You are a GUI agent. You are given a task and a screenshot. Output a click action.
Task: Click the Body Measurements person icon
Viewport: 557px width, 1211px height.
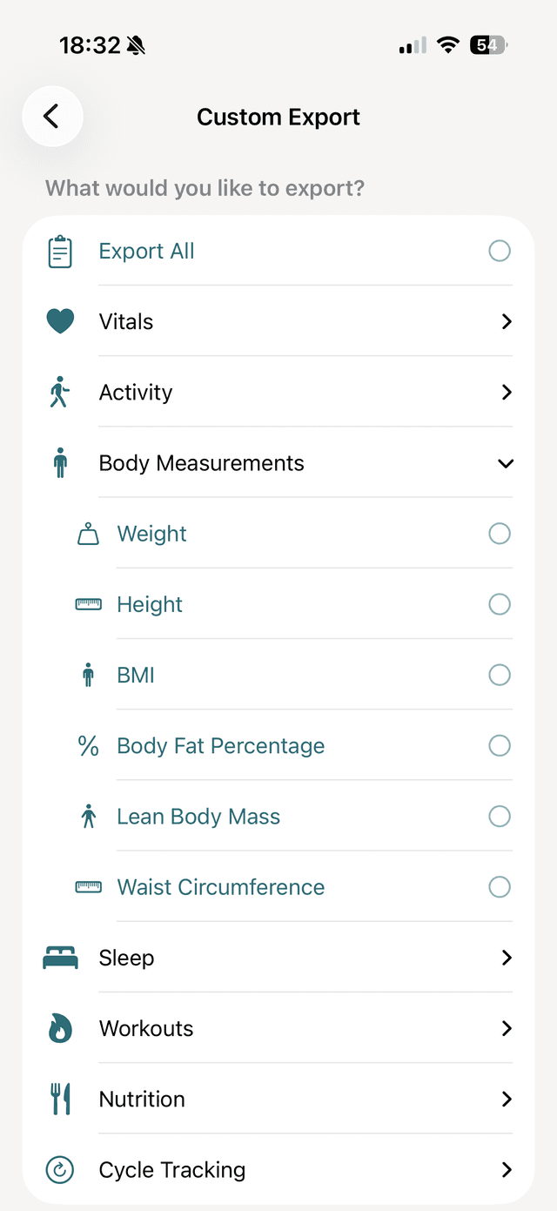(60, 463)
